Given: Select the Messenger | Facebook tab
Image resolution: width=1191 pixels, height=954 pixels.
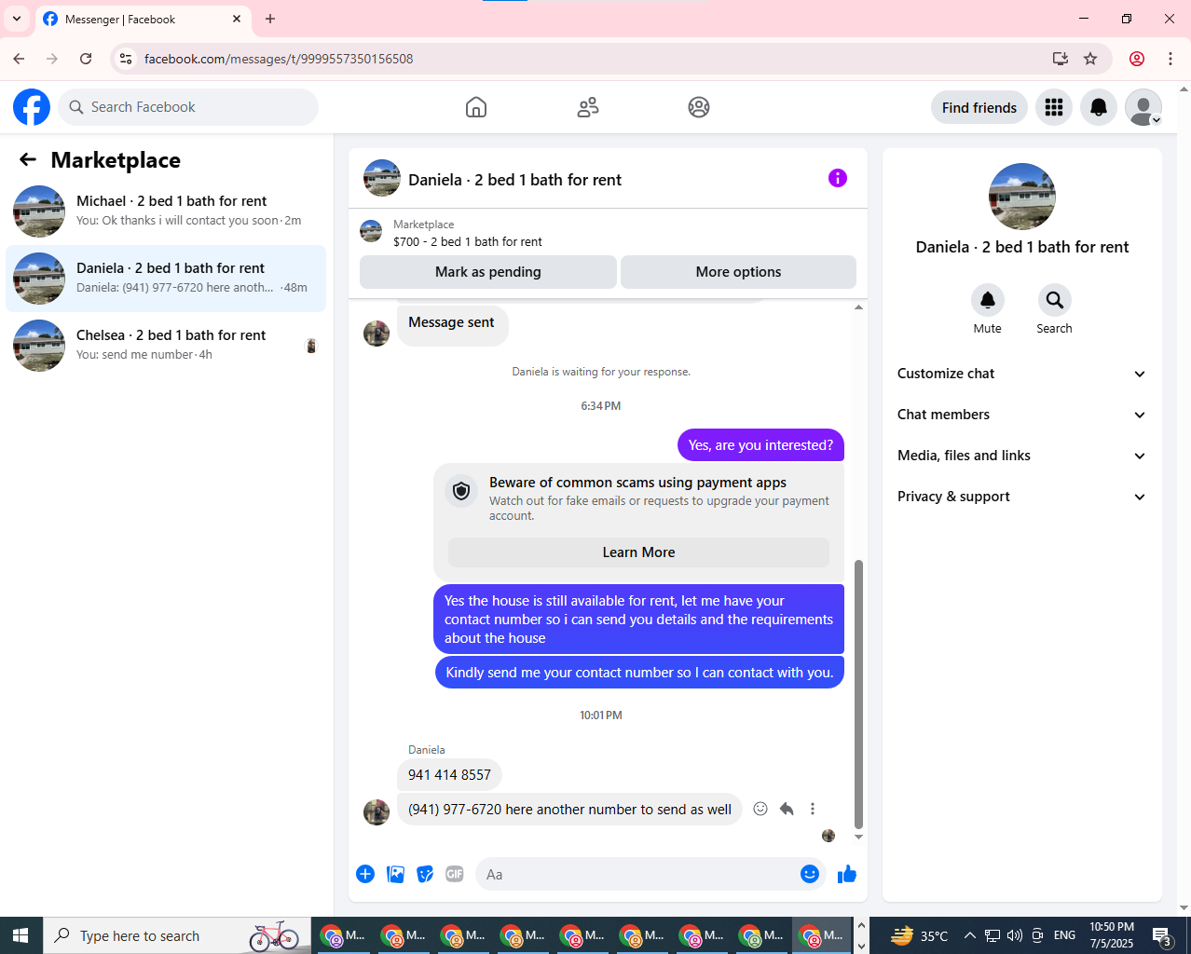Looking at the screenshot, I should point(143,19).
